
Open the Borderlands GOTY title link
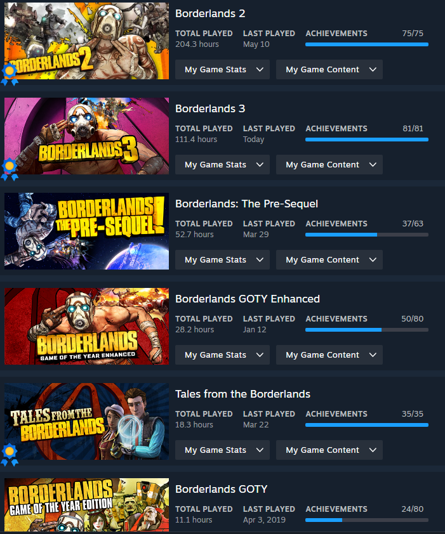point(222,489)
